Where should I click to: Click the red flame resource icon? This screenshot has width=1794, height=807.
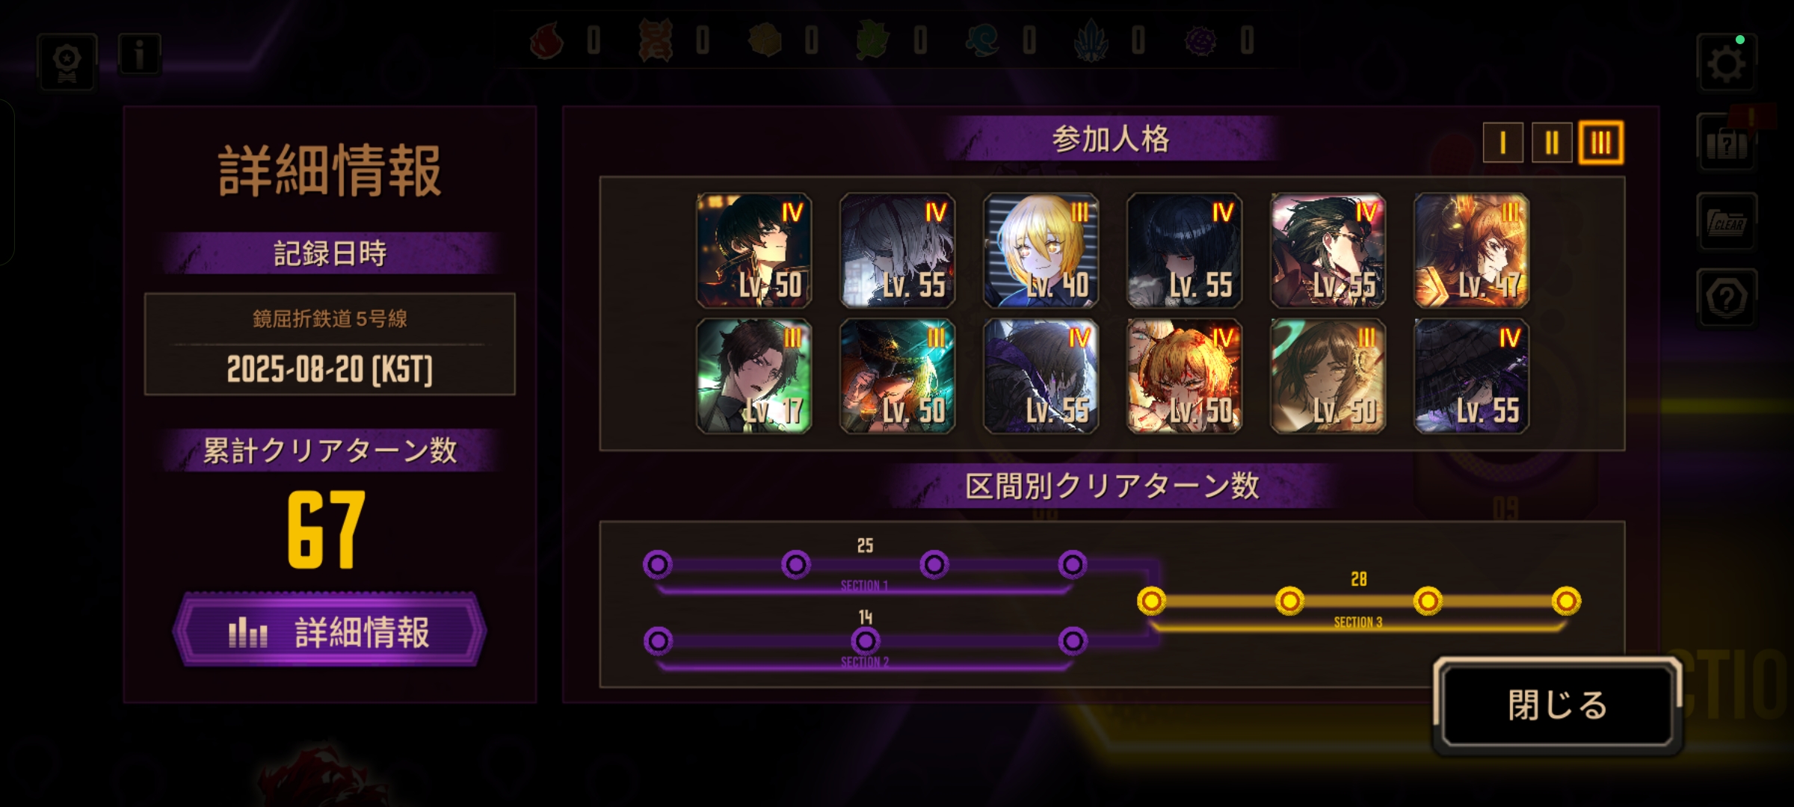click(x=546, y=40)
